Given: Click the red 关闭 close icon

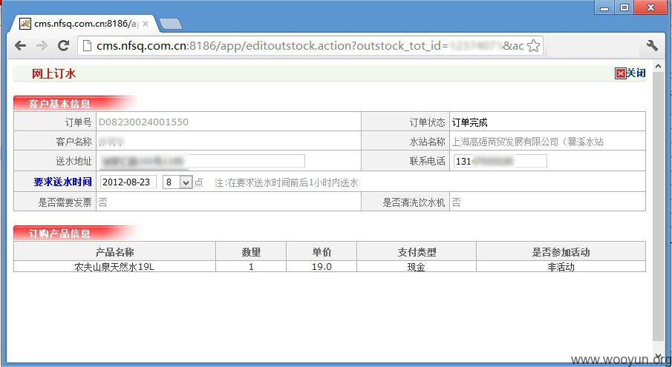Looking at the screenshot, I should (x=620, y=73).
